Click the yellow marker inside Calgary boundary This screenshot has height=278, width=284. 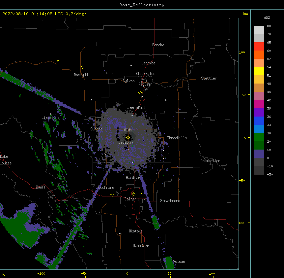[133, 194]
